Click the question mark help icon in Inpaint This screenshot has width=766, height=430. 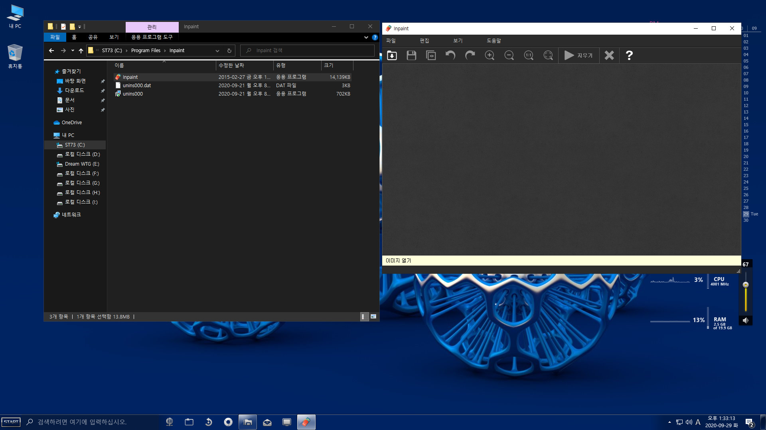pyautogui.click(x=629, y=55)
